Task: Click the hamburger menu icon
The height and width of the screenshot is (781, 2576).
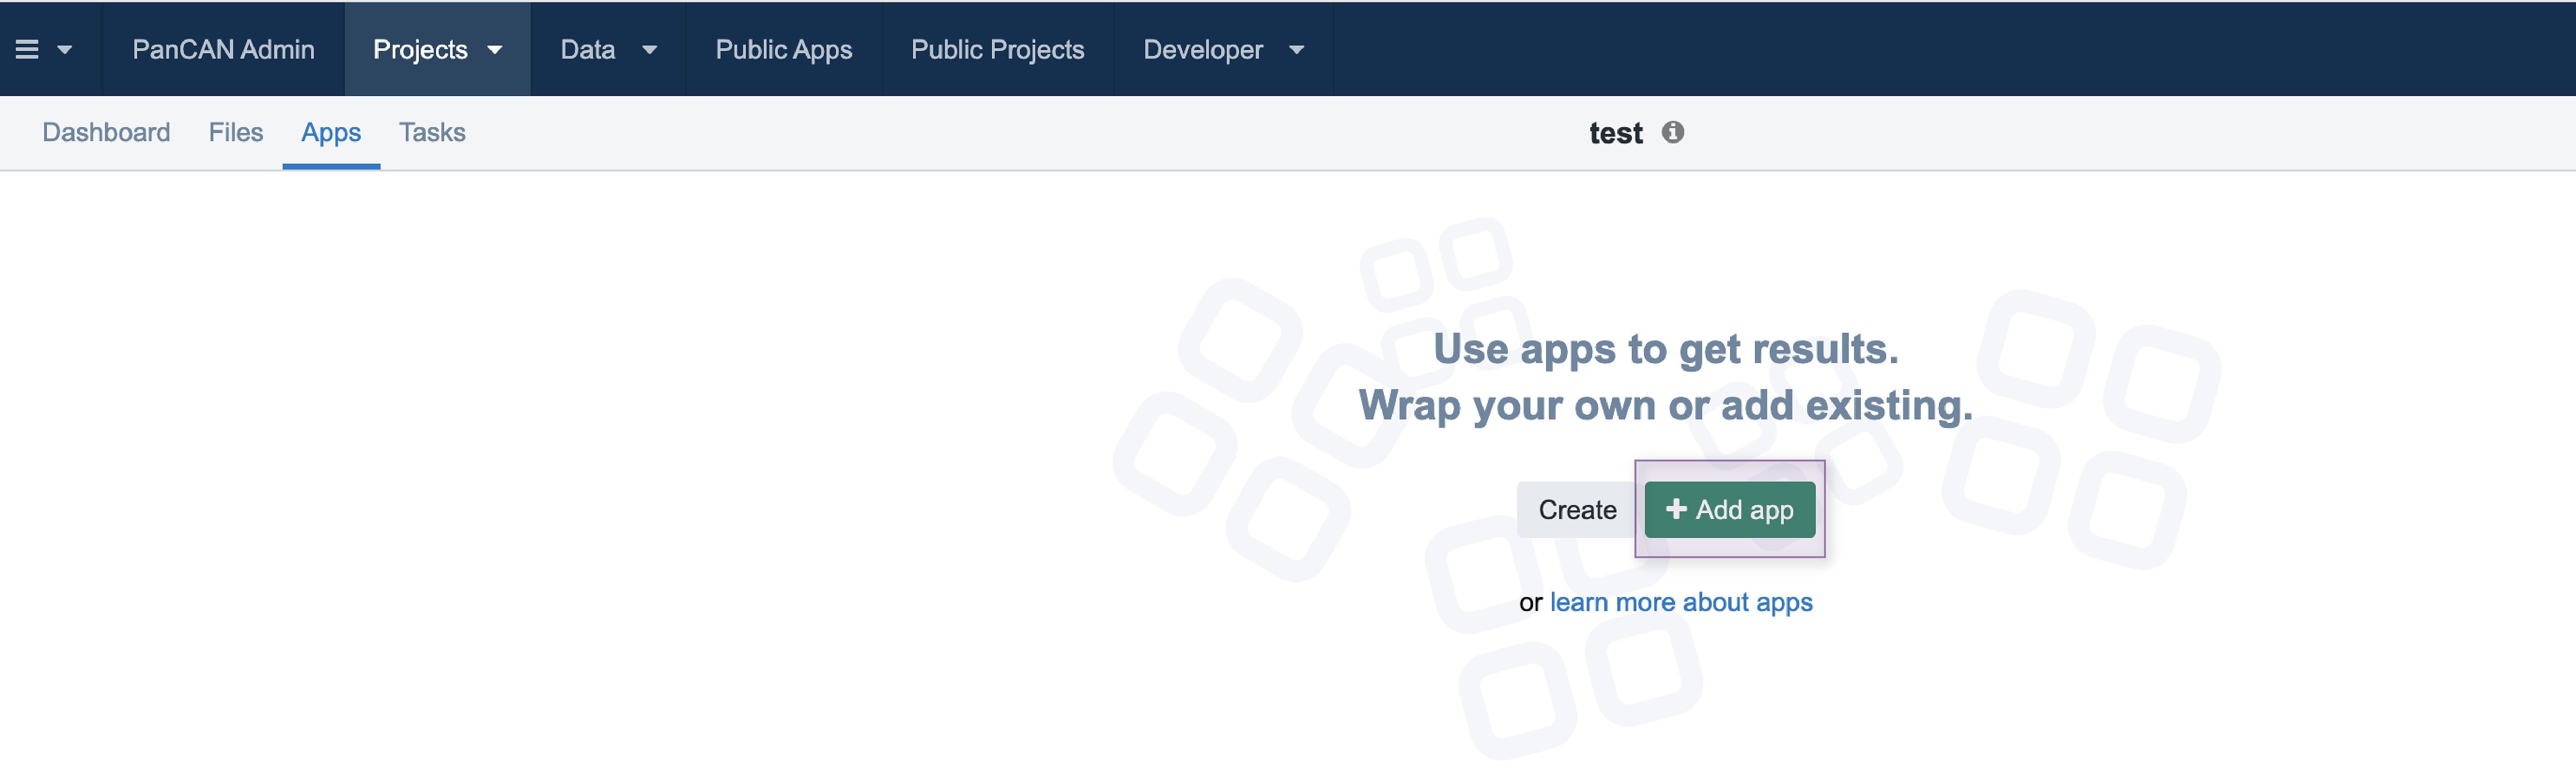Action: click(x=27, y=49)
